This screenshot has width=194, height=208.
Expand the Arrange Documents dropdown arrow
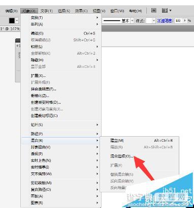tap(170, 11)
